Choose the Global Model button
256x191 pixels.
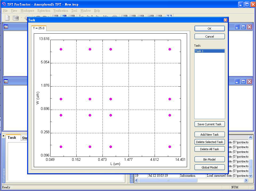(x=209, y=167)
